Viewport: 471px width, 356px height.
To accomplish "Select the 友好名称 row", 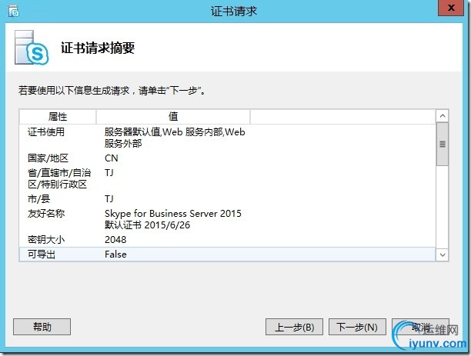I will pos(227,219).
